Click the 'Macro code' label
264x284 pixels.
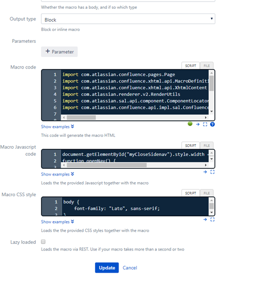click(x=23, y=67)
